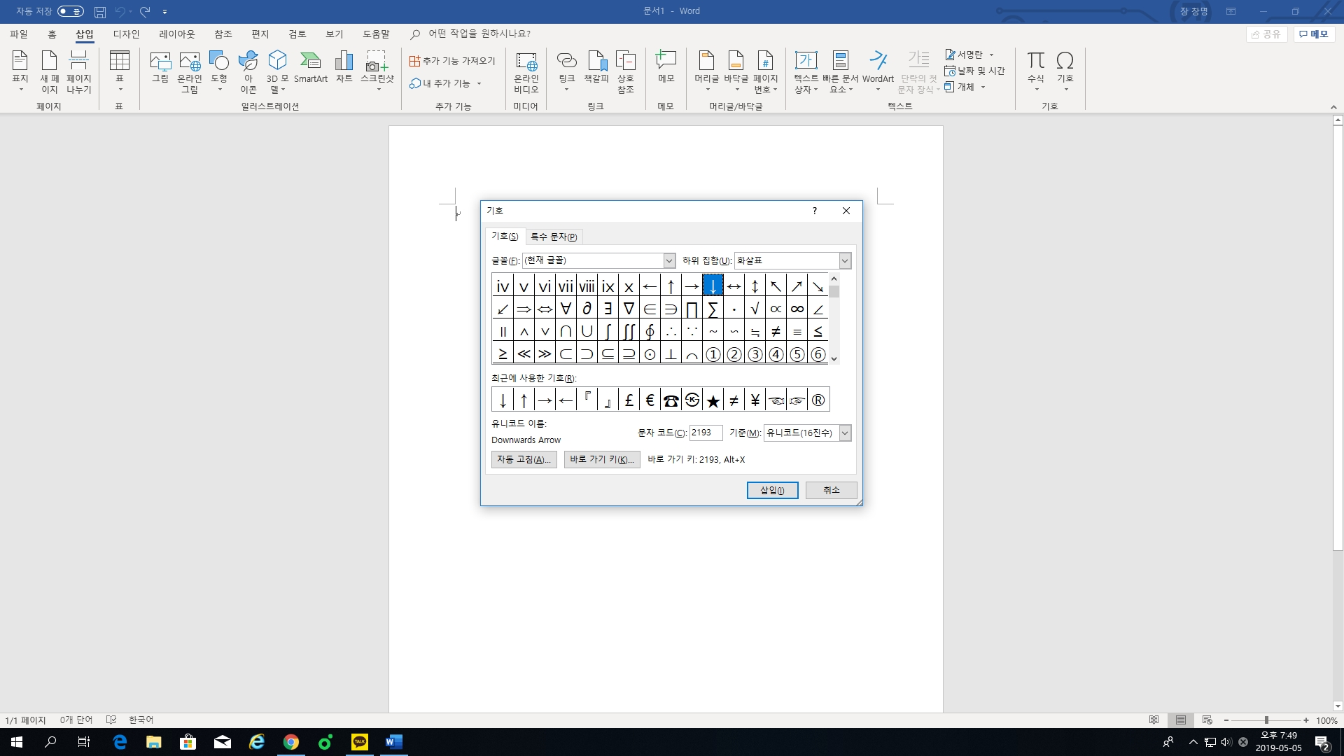Switch to Special Characters (특수 문자) tab

point(553,237)
